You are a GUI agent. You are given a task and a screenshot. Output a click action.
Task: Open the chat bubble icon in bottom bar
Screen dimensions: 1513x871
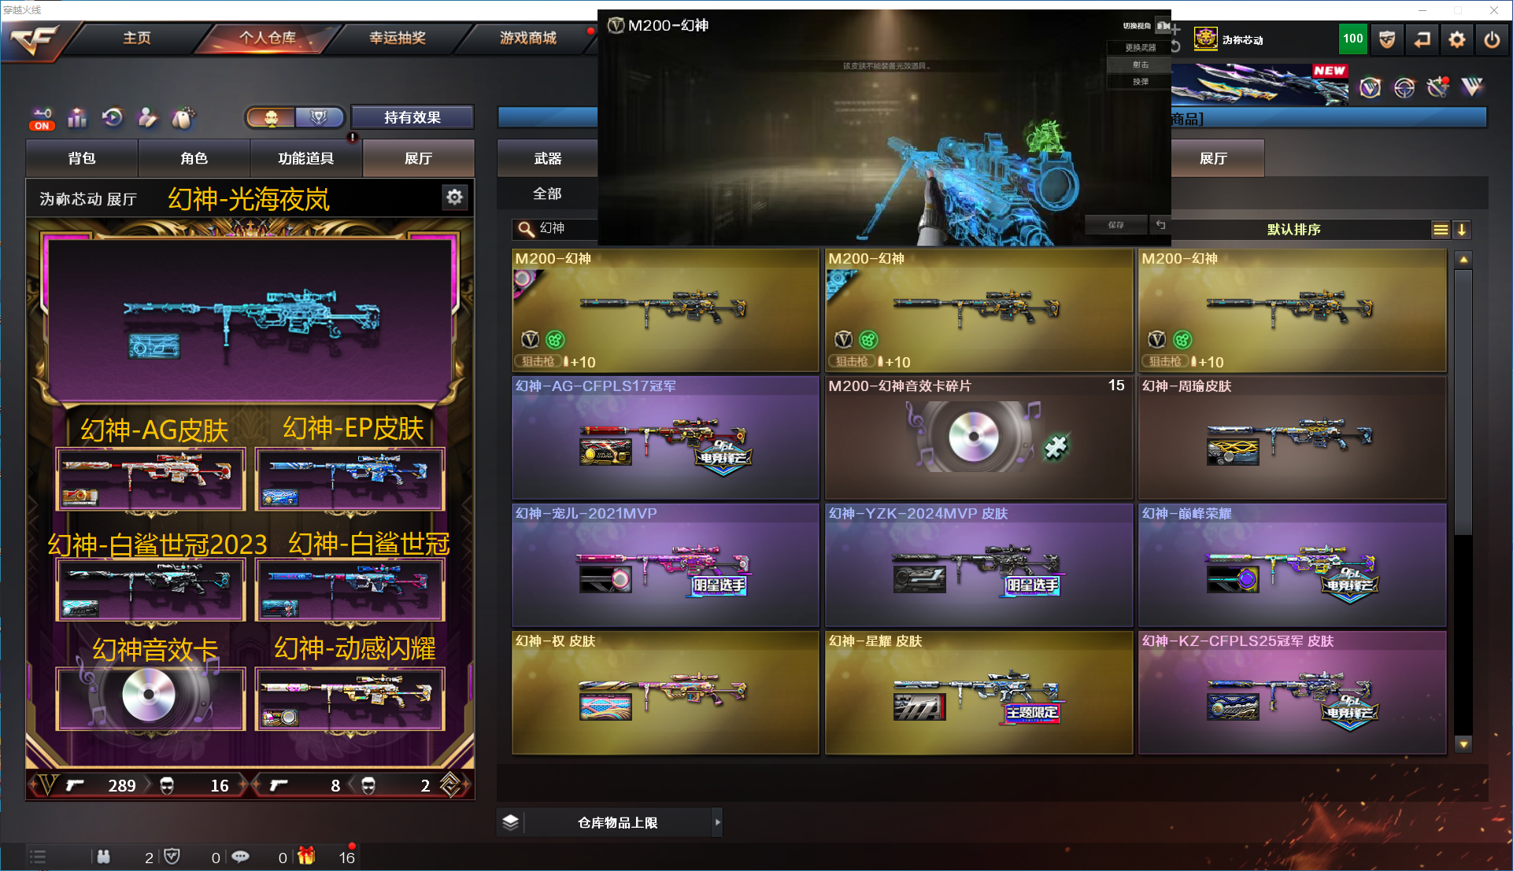[x=240, y=856]
